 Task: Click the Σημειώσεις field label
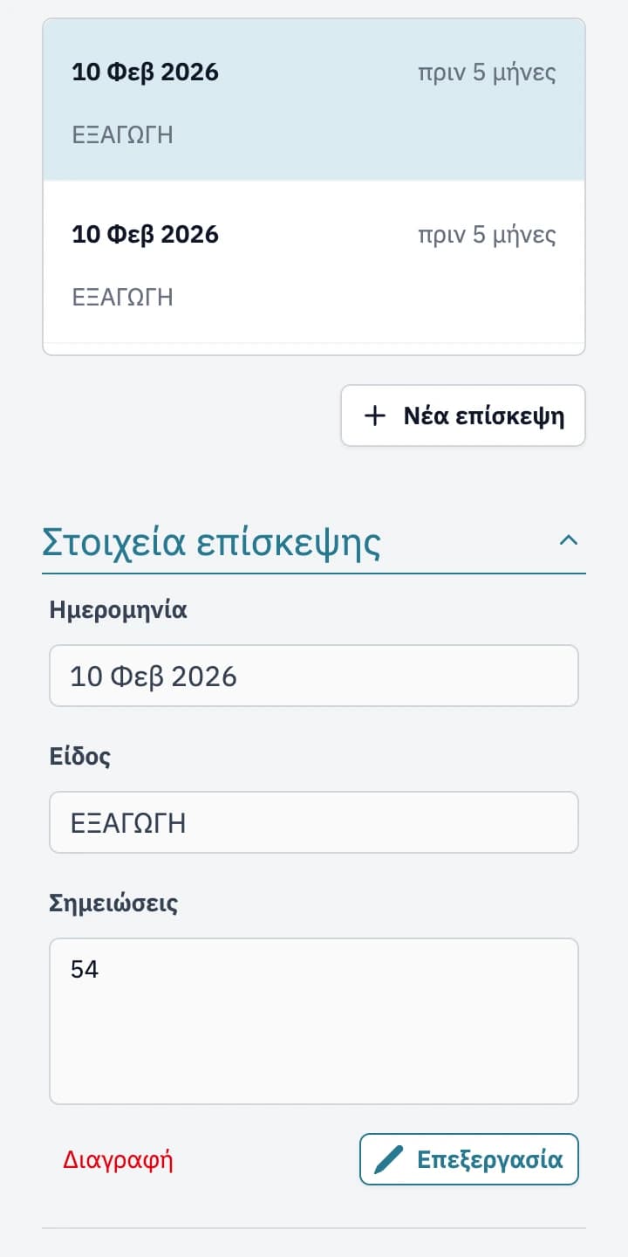[x=114, y=903]
